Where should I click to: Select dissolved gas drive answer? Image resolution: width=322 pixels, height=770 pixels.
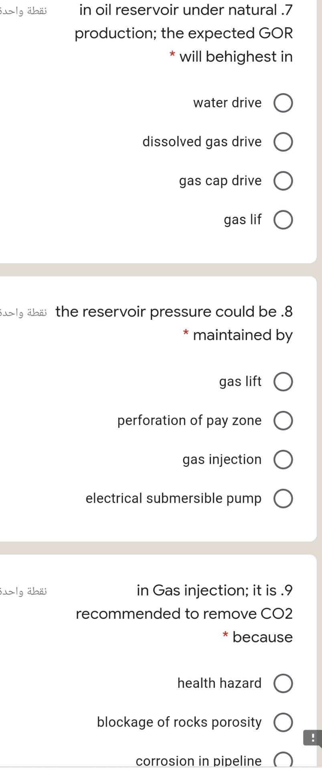[283, 141]
